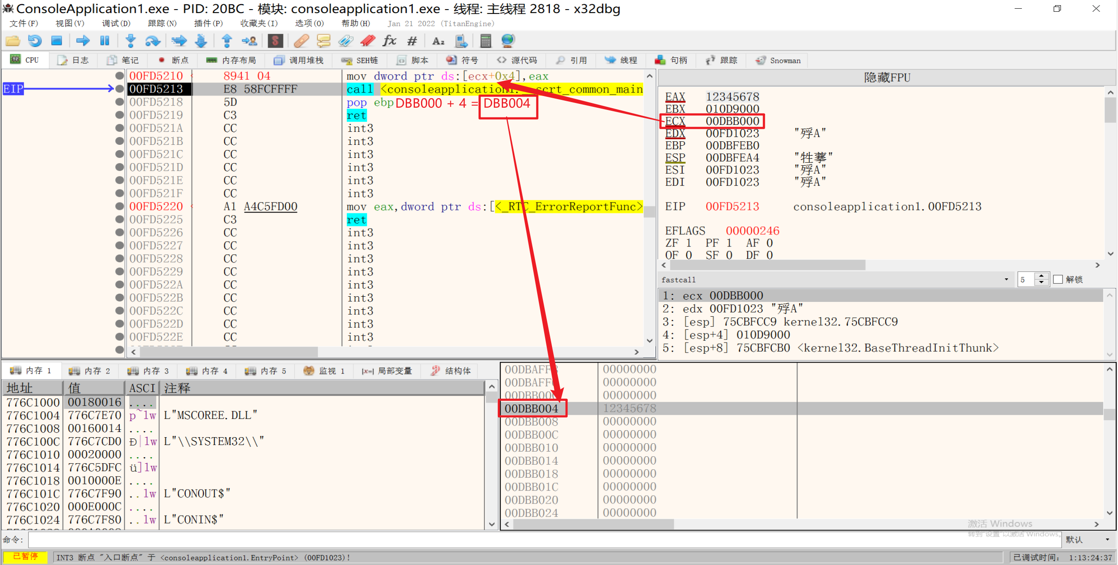Viewport: 1118px width, 565px height.
Task: Open the calculator tool icon
Action: [x=485, y=41]
